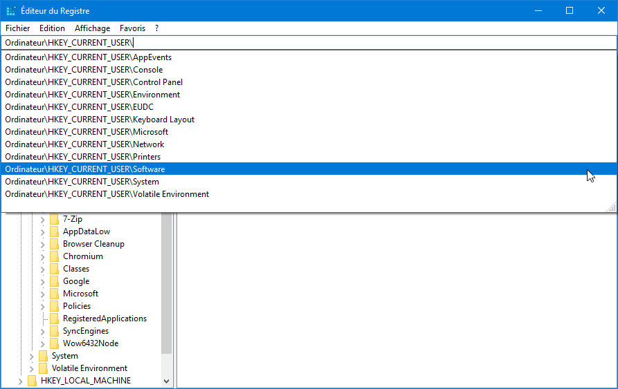The height and width of the screenshot is (389, 618).
Task: Select the HKEY_LOCAL_MACHINE tree item
Action: tap(86, 381)
